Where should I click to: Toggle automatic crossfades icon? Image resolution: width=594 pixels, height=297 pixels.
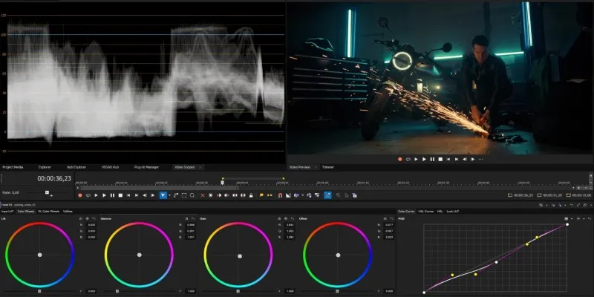[288, 195]
